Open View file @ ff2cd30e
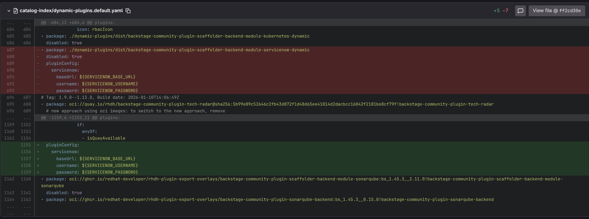The height and width of the screenshot is (219, 589). pyautogui.click(x=557, y=11)
